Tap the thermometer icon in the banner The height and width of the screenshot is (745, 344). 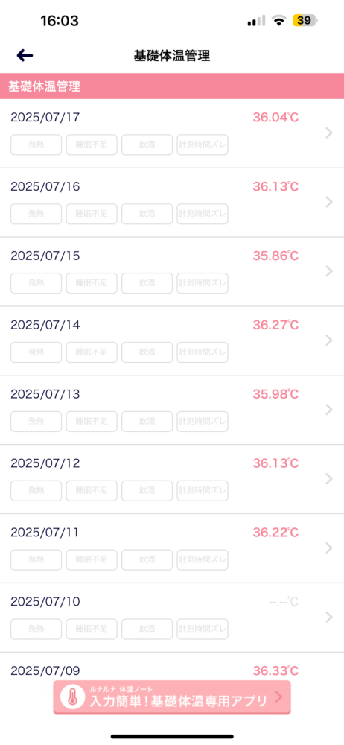(x=72, y=697)
